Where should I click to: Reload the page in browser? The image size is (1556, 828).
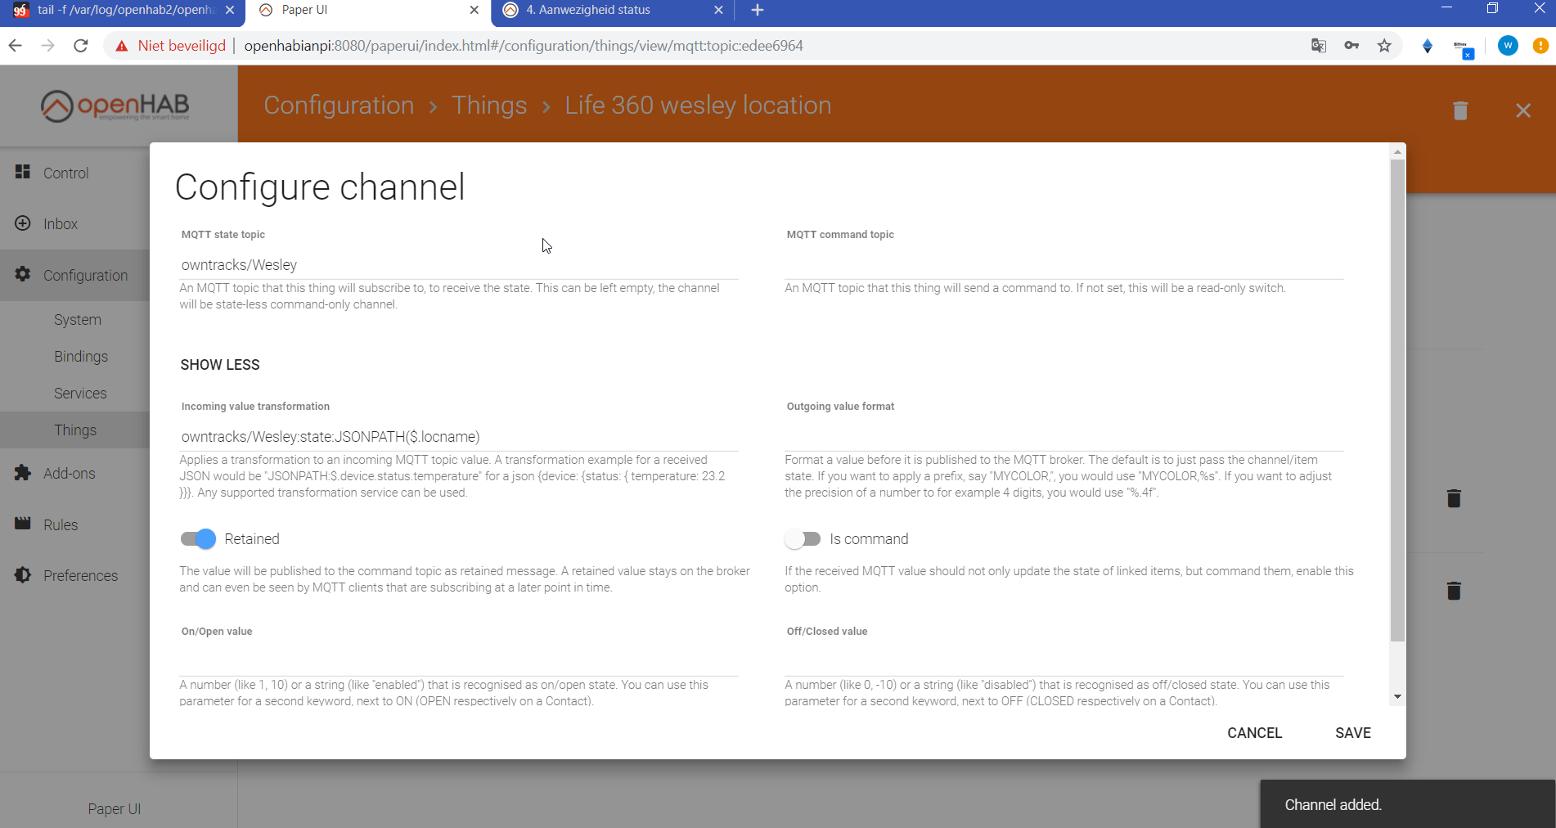80,46
